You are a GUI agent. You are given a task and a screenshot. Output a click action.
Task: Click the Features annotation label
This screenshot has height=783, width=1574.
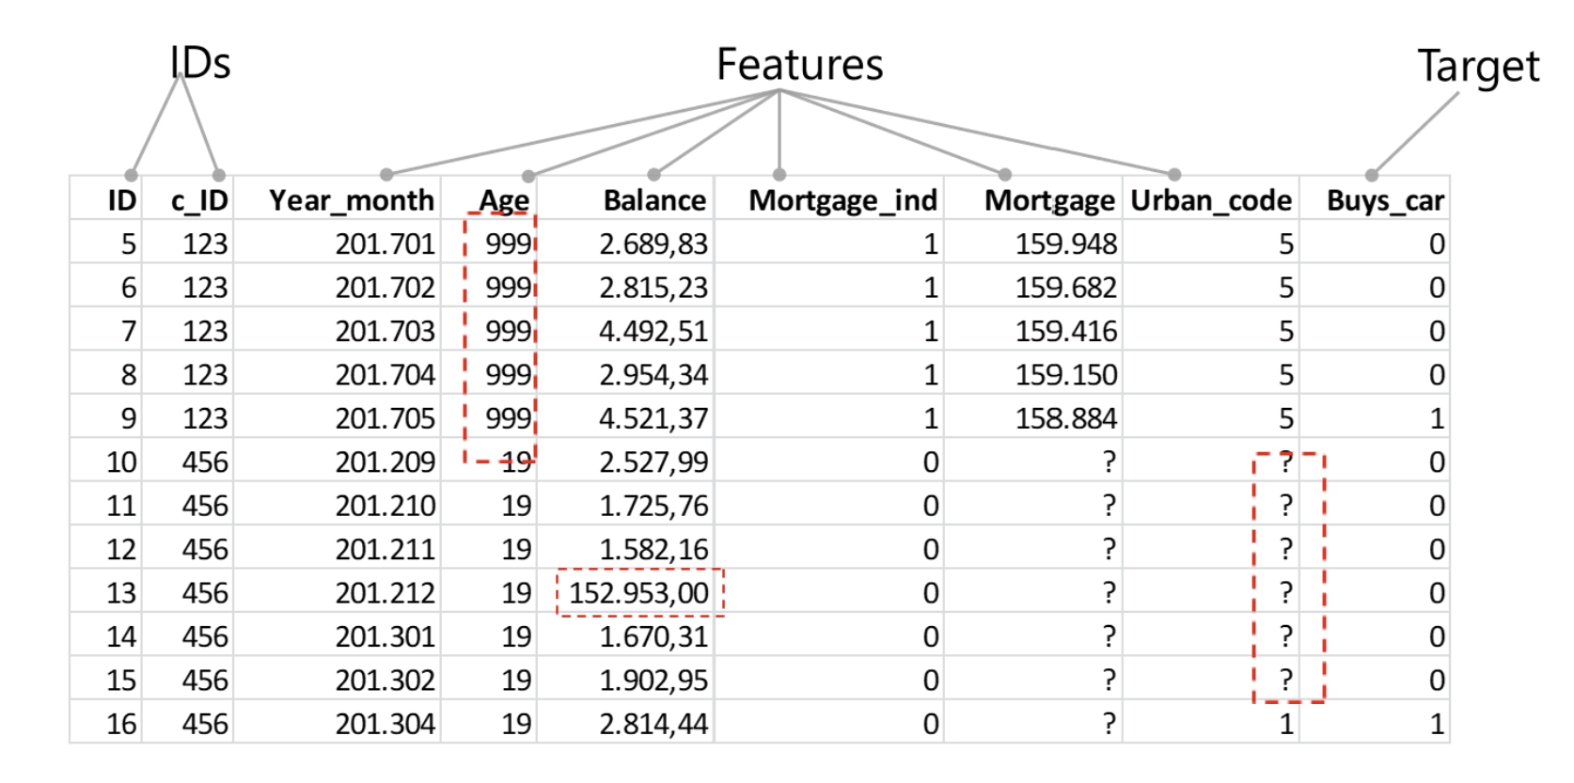(800, 65)
